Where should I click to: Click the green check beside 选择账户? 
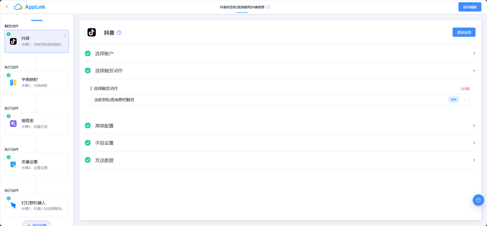coord(88,53)
